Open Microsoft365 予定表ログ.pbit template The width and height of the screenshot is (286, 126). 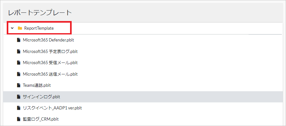50,51
